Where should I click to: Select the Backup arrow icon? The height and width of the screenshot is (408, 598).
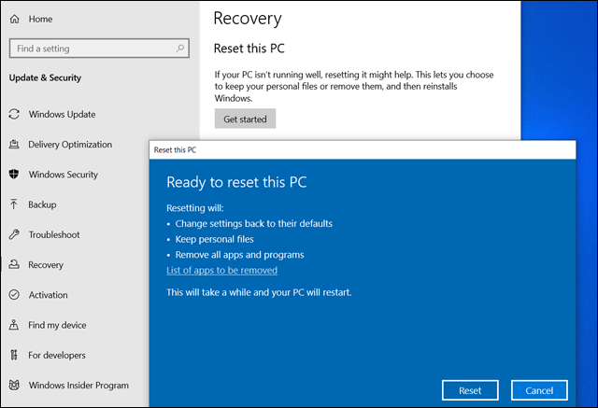pyautogui.click(x=14, y=204)
